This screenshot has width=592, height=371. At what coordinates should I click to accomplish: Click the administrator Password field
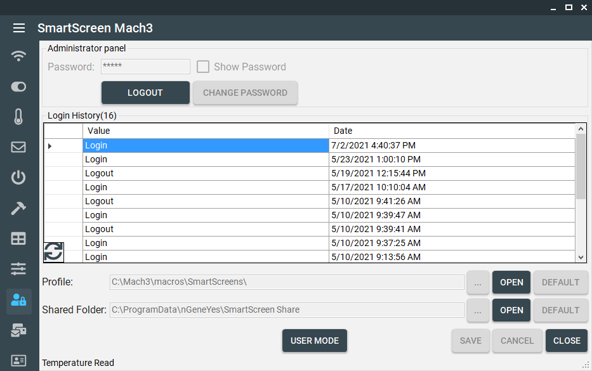tap(145, 67)
